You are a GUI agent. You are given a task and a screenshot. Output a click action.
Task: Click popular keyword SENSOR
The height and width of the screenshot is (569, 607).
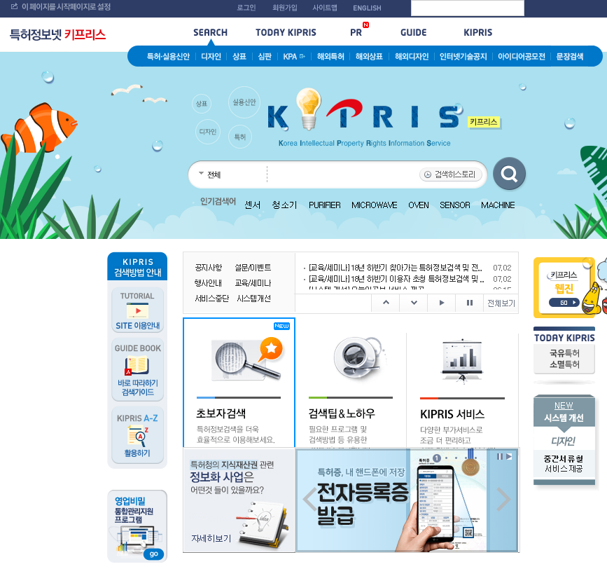pos(455,205)
